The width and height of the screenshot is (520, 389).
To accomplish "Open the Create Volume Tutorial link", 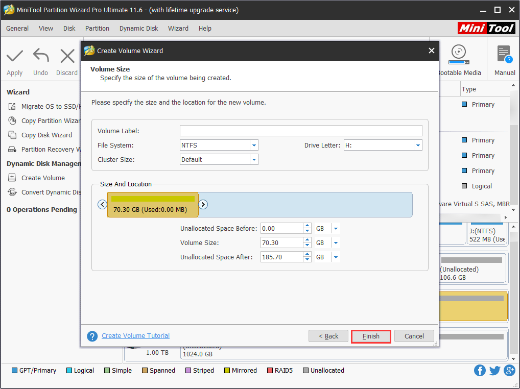I will click(135, 335).
